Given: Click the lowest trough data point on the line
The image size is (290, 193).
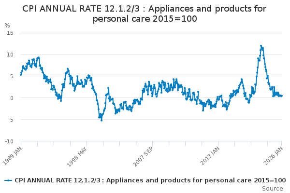Looking at the screenshot, I should (101, 120).
